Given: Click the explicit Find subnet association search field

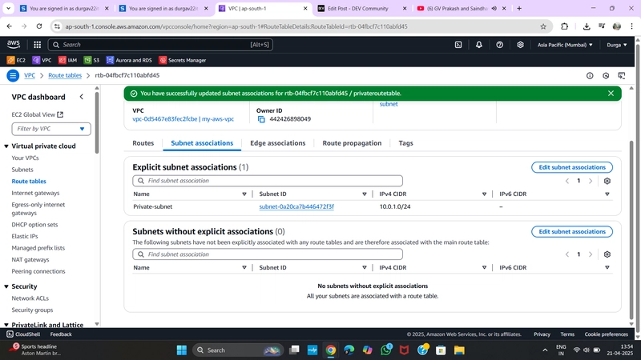Looking at the screenshot, I should [268, 181].
